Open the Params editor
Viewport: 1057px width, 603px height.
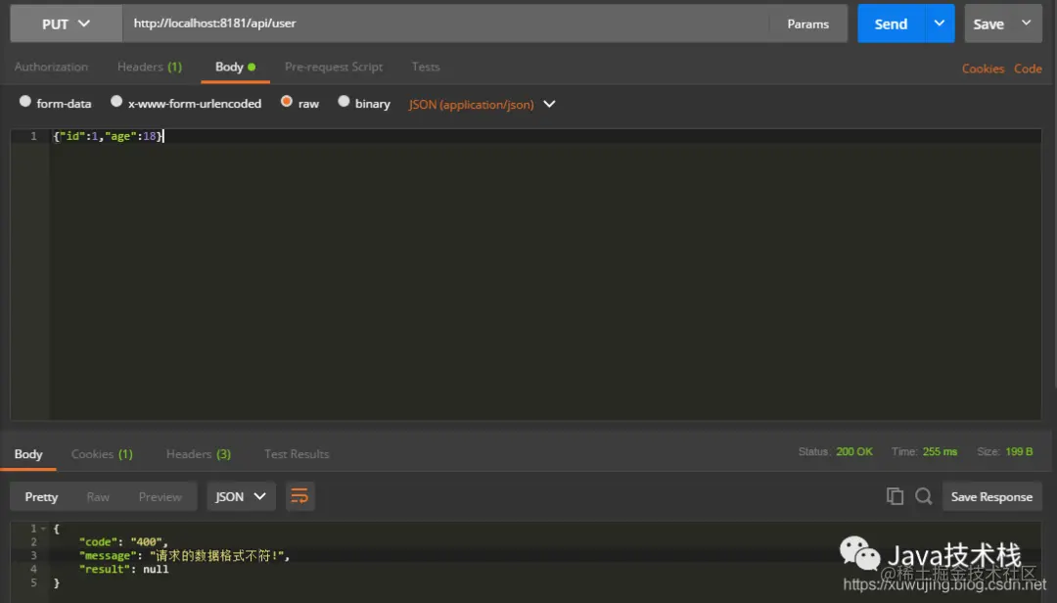tap(807, 23)
